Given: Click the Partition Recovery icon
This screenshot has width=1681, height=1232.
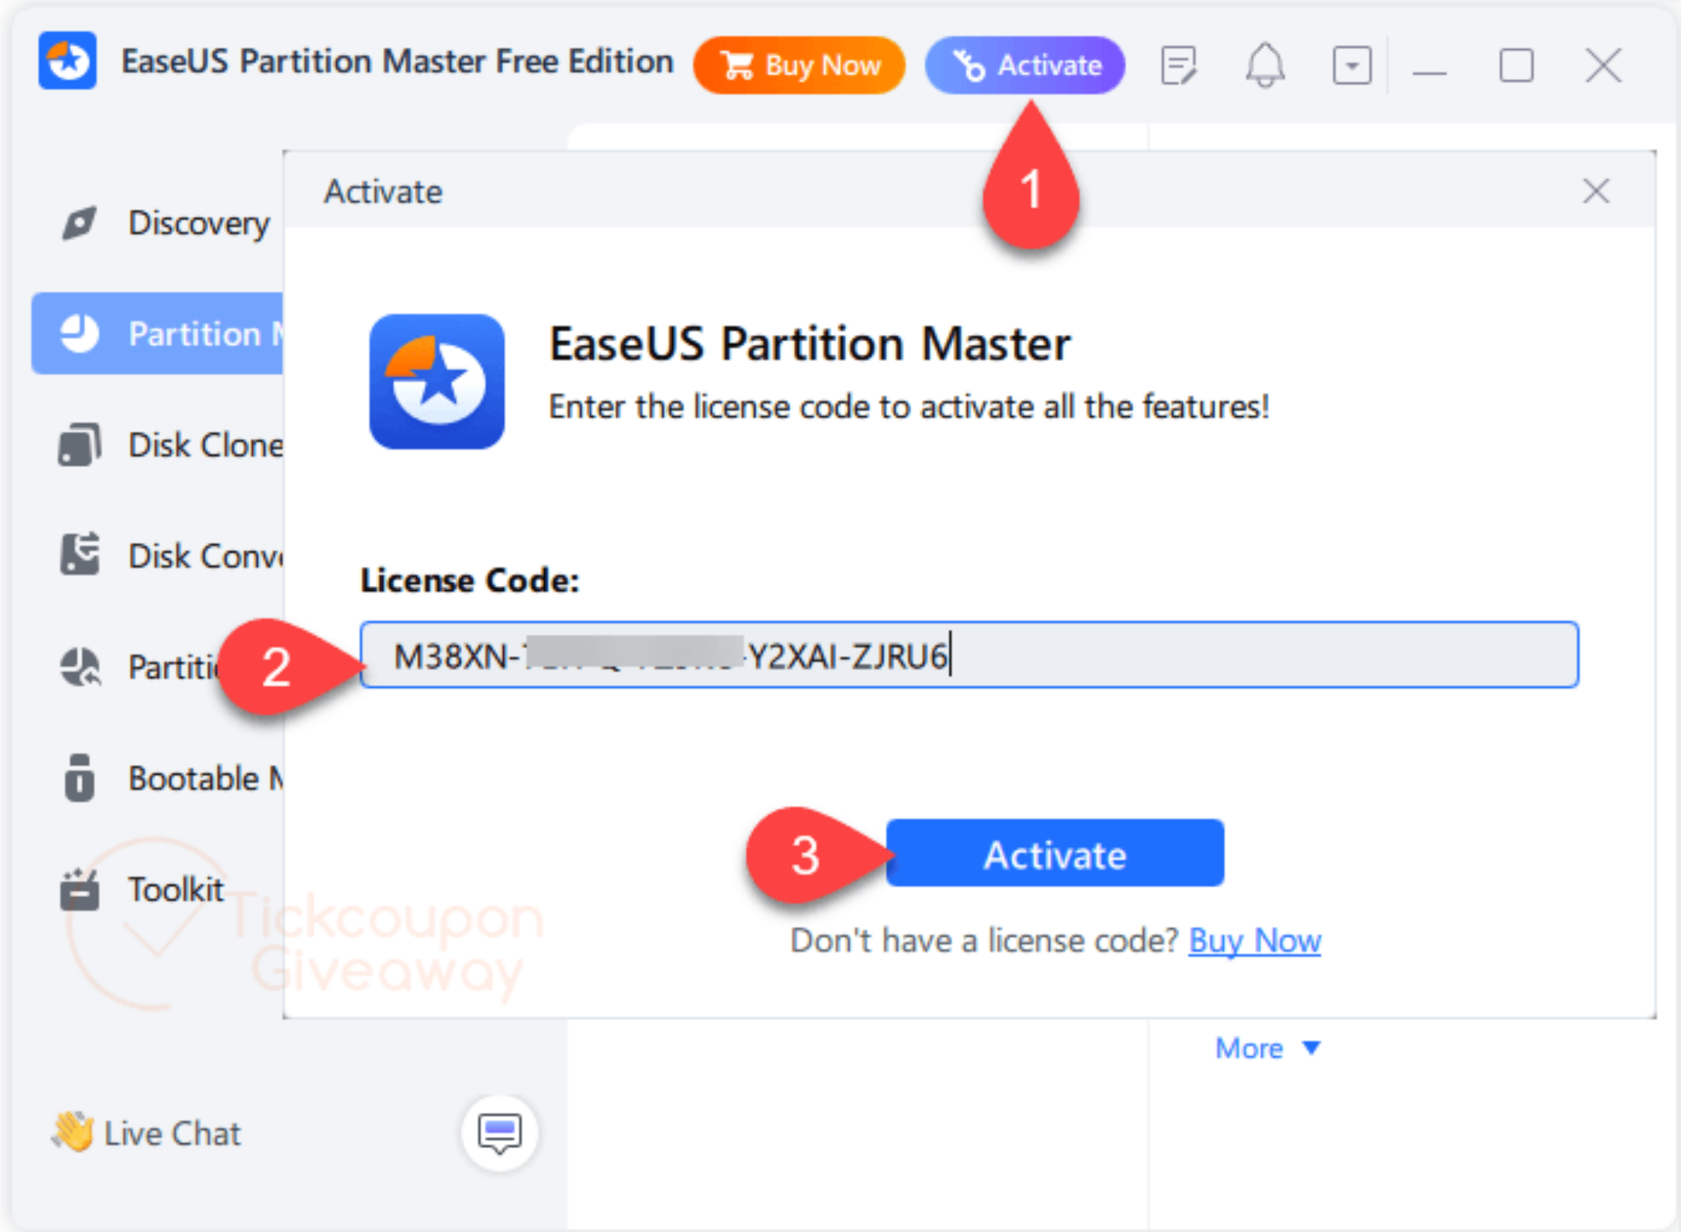Looking at the screenshot, I should pos(80,666).
